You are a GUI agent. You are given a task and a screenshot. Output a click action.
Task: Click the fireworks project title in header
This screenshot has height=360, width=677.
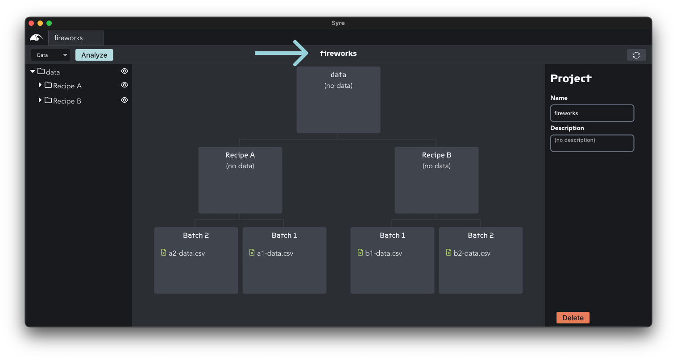338,53
